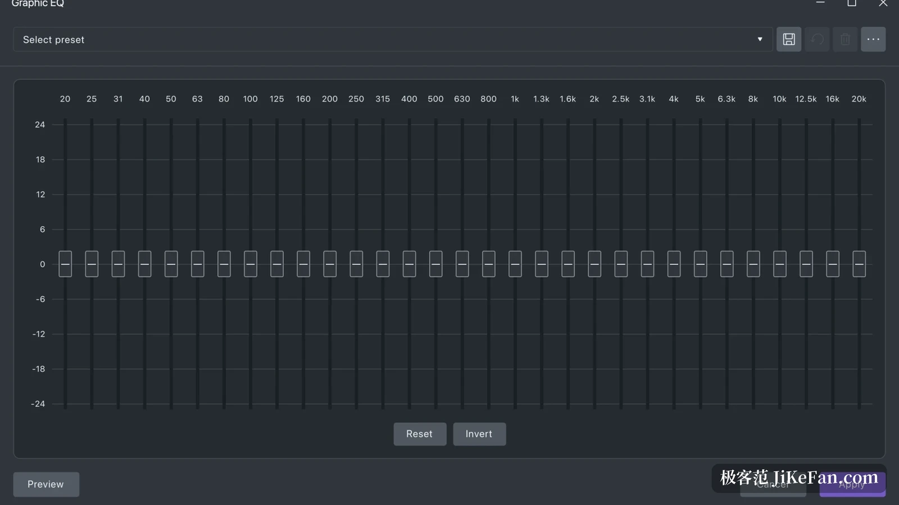Click the 63 Hz band slider handle
Screen dimensions: 899x505
pos(198,264)
